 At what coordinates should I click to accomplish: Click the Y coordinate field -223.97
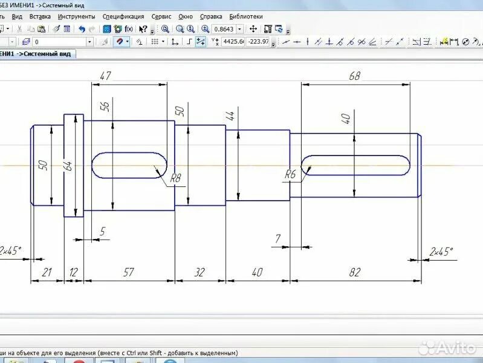(x=258, y=41)
